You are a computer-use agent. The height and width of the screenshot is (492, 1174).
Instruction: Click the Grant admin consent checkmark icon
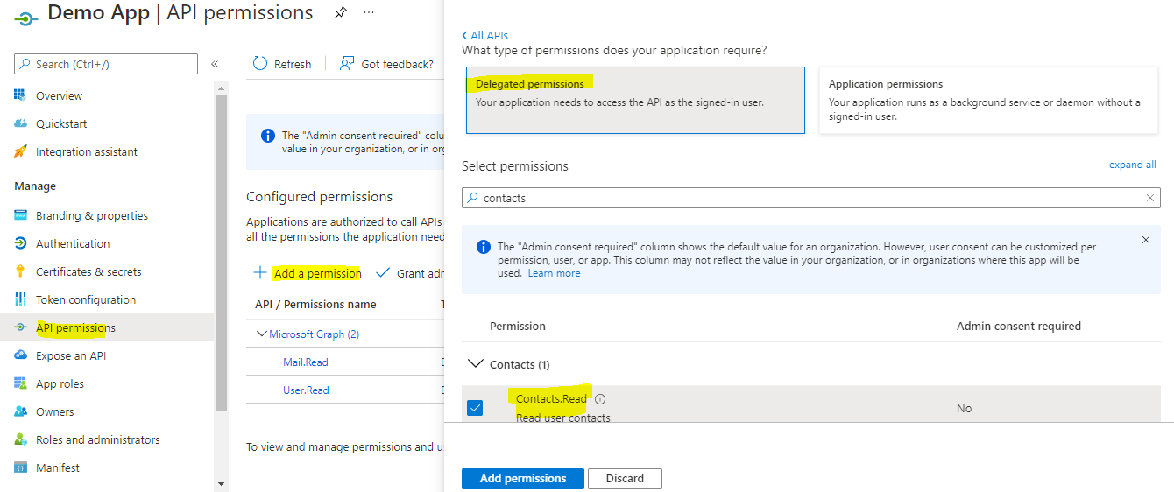(x=383, y=272)
